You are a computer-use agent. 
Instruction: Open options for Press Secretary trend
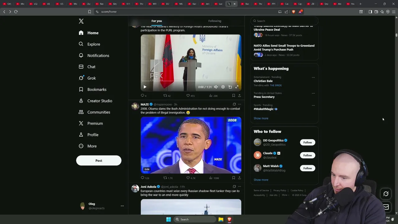pos(313,93)
